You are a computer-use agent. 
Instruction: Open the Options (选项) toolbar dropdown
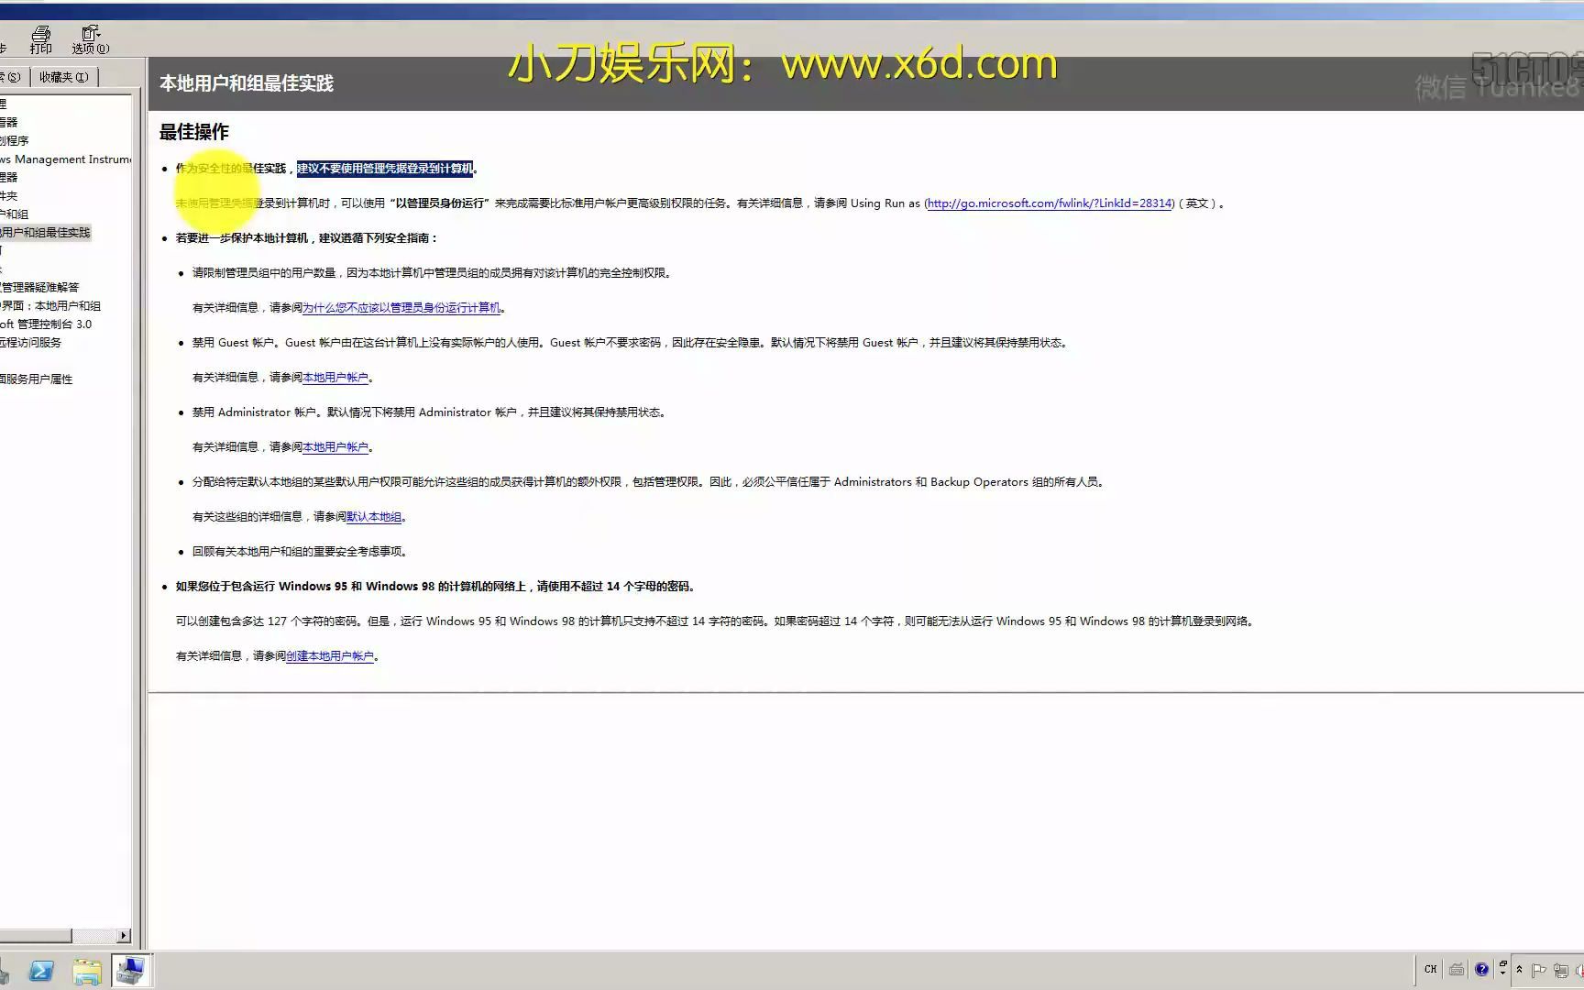(x=91, y=39)
